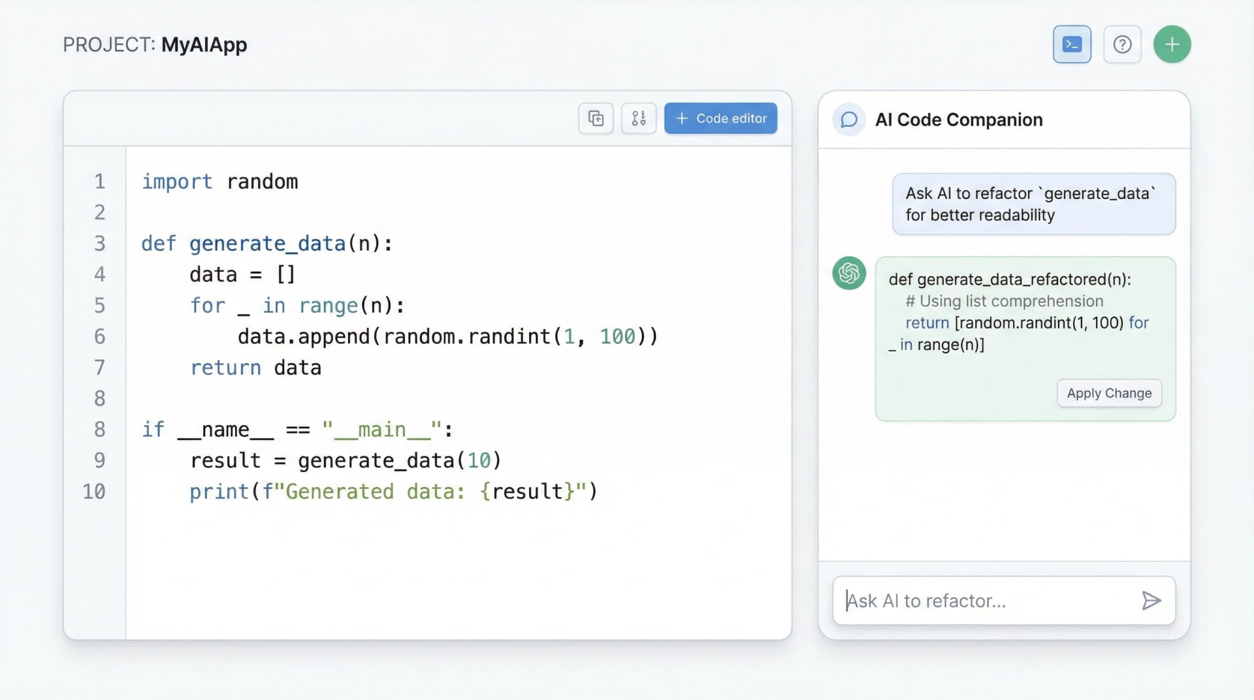
Task: Click the green plus button in the header
Action: (x=1172, y=44)
